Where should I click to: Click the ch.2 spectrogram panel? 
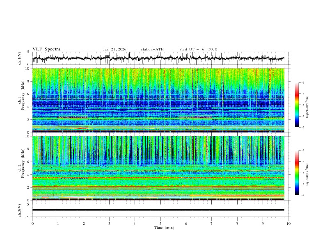click(158, 168)
